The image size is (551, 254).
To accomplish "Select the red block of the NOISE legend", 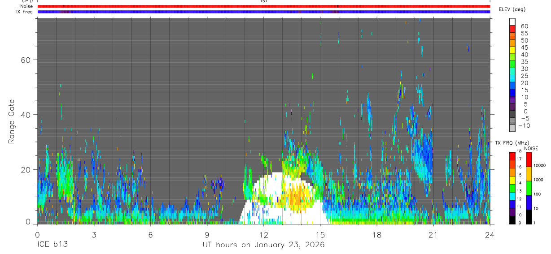I will tap(529, 159).
